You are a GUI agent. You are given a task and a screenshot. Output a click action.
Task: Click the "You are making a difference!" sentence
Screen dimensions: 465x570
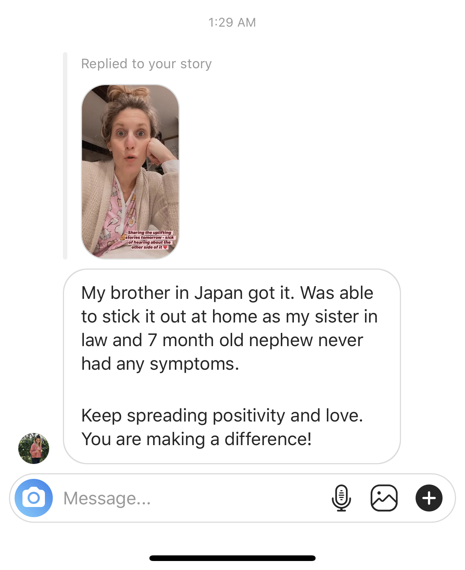coord(197,439)
